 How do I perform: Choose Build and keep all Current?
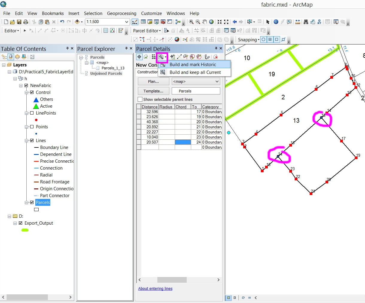click(194, 72)
